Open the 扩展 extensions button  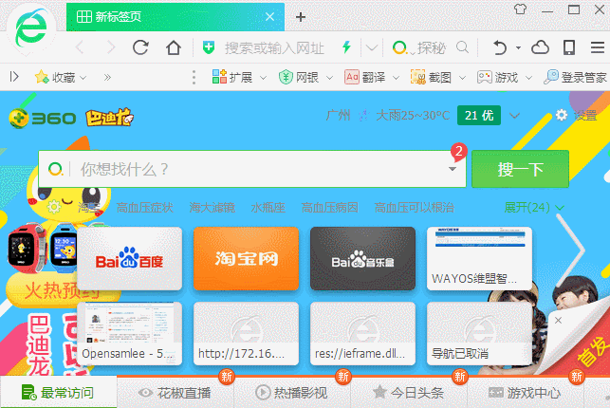click(232, 77)
